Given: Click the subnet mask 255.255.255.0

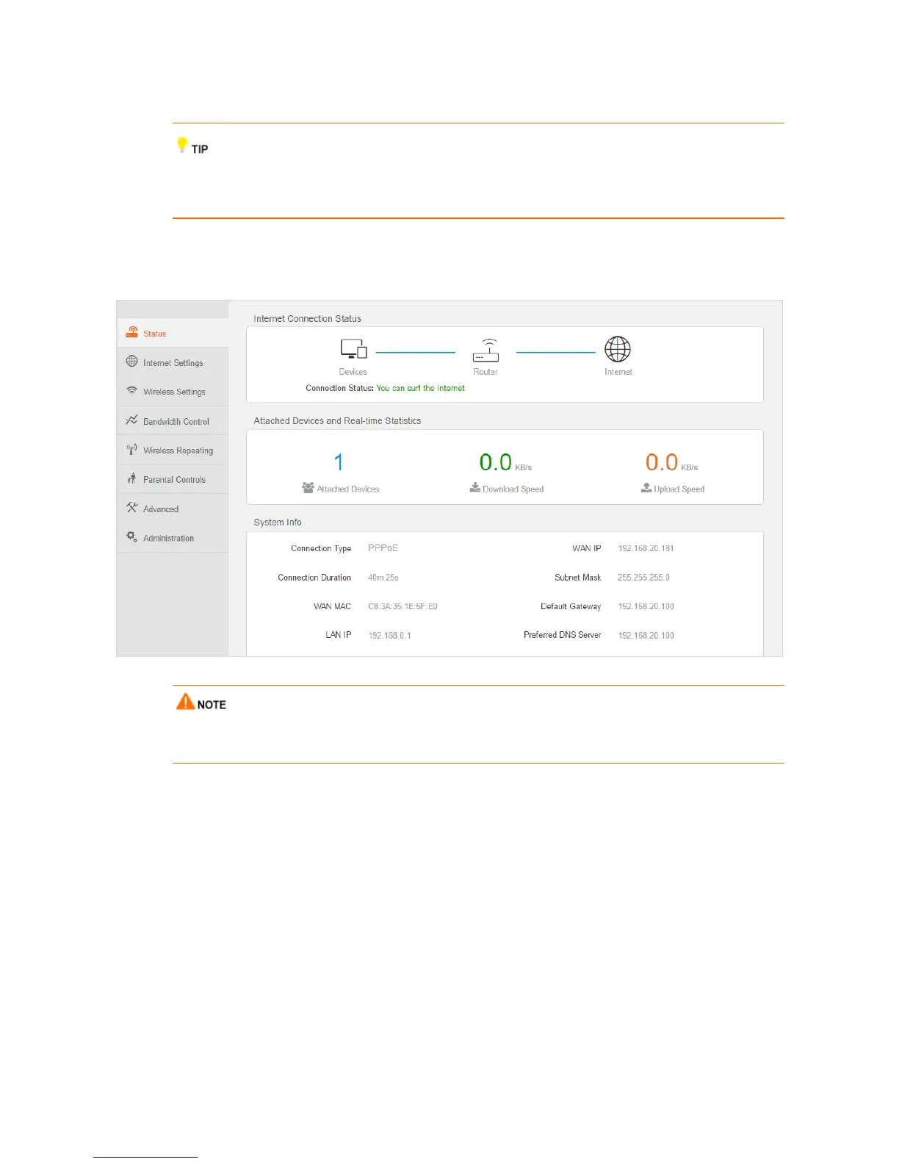Looking at the screenshot, I should (643, 578).
